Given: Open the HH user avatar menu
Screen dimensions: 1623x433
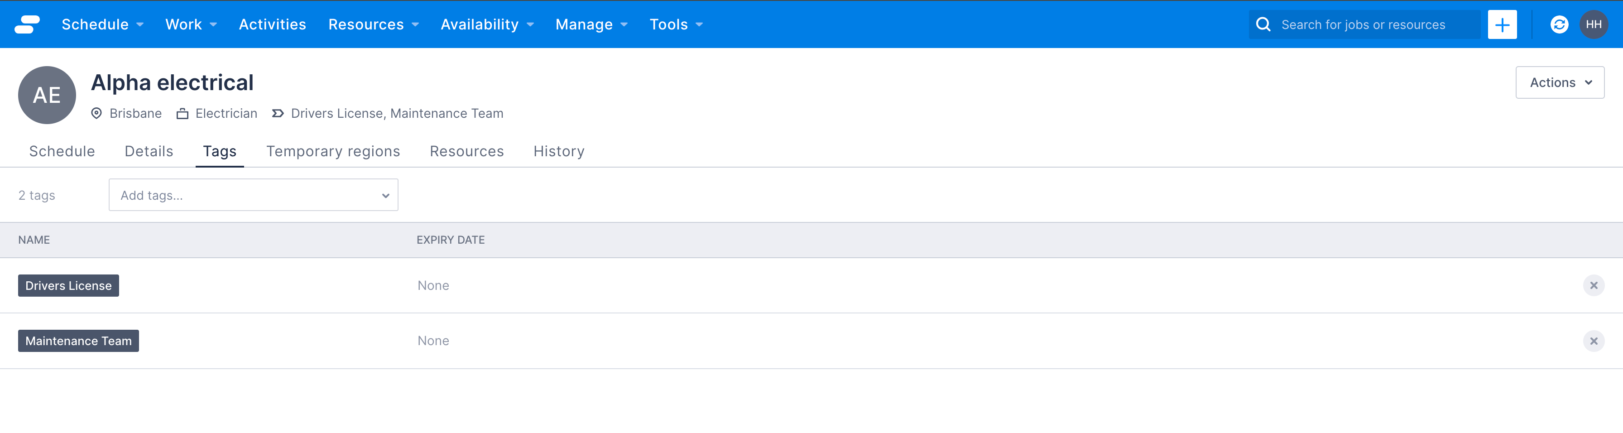Looking at the screenshot, I should [1594, 24].
